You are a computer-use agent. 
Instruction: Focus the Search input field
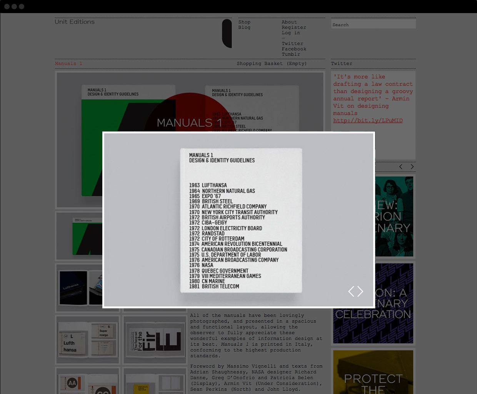[x=374, y=24]
